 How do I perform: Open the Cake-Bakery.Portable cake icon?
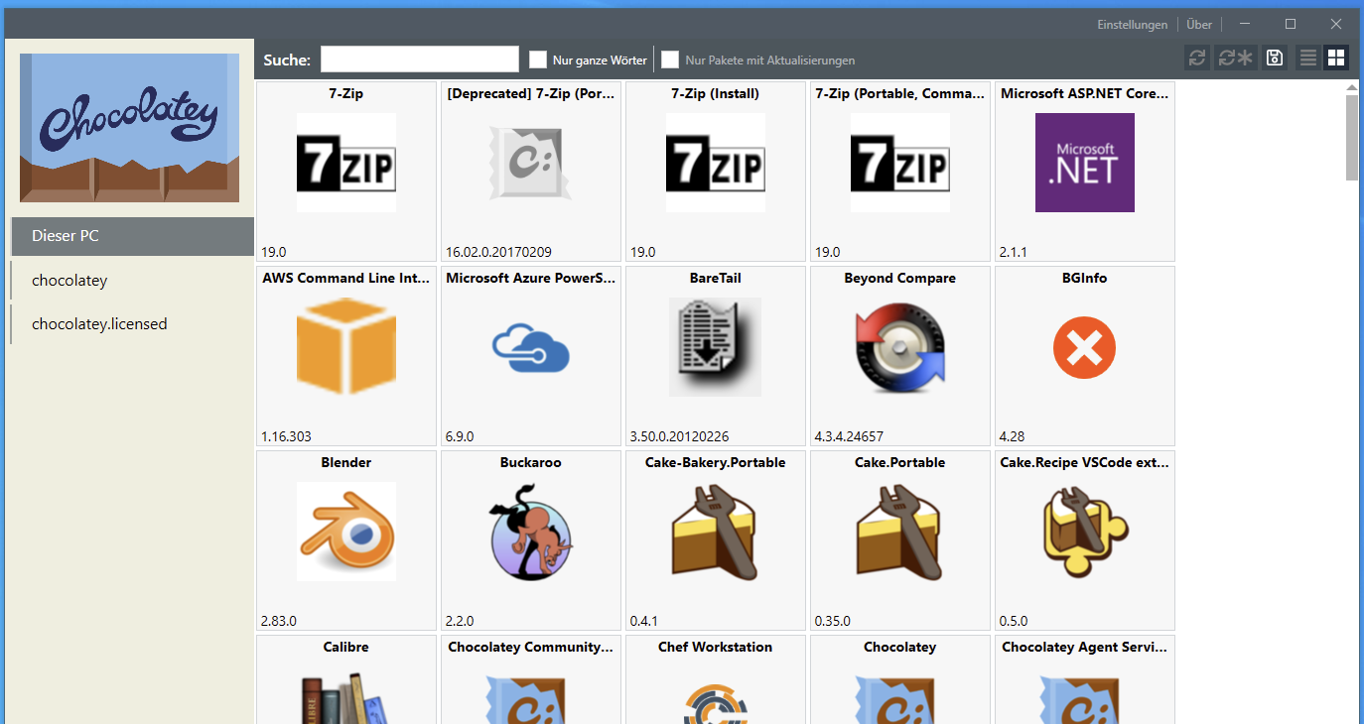pyautogui.click(x=716, y=532)
